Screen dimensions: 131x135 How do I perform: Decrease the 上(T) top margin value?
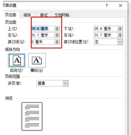pyautogui.click(x=57, y=30)
